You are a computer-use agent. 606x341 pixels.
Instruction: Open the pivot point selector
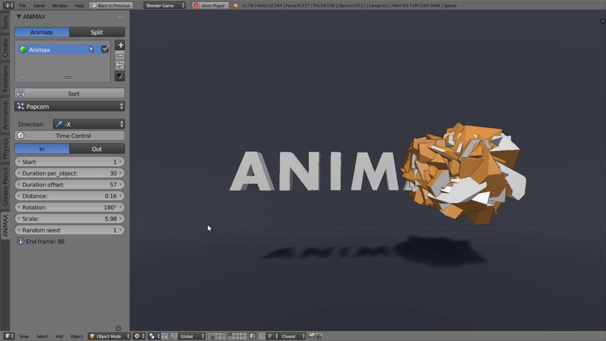tap(154, 336)
